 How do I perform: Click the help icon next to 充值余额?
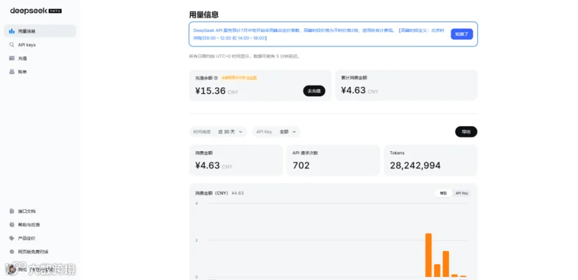(216, 78)
